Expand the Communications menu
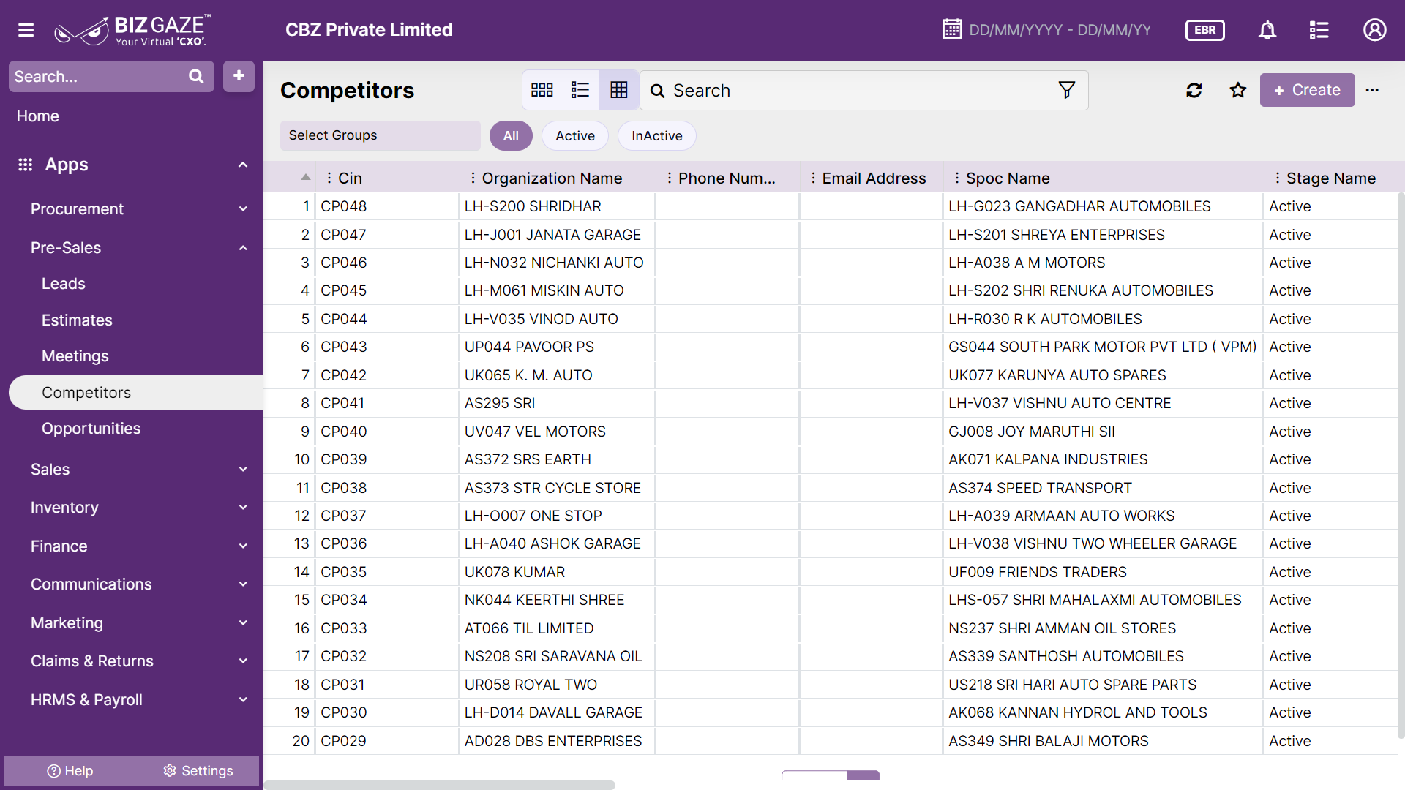 tap(243, 584)
